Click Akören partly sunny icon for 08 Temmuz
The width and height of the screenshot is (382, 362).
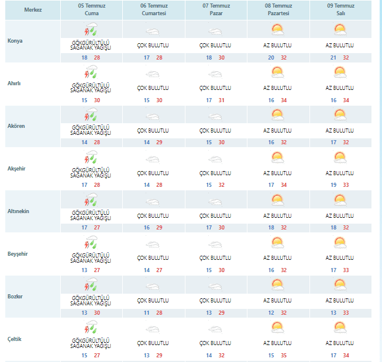[277, 116]
